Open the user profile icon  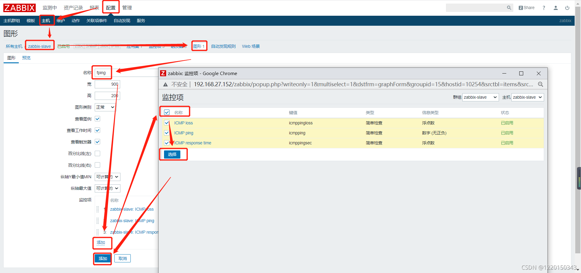[556, 8]
